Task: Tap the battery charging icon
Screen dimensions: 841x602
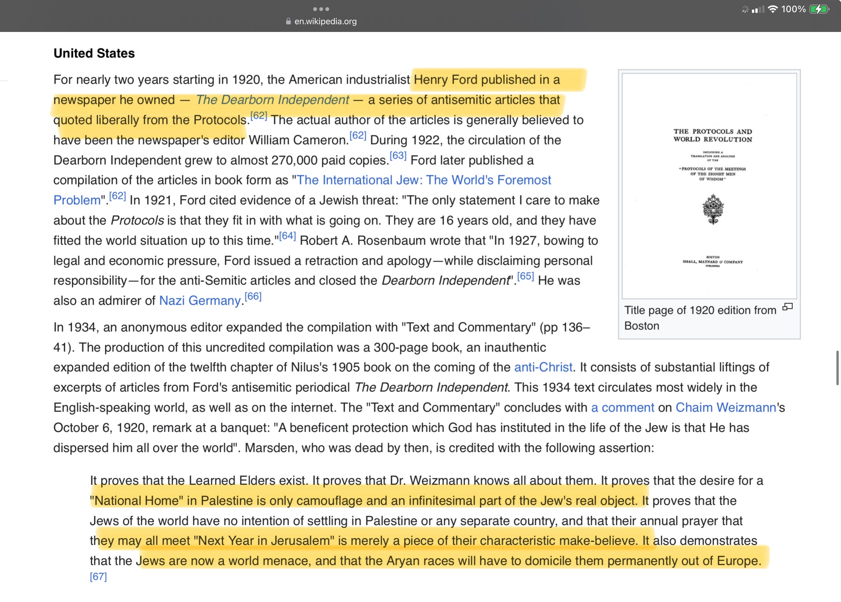Action: (x=819, y=9)
